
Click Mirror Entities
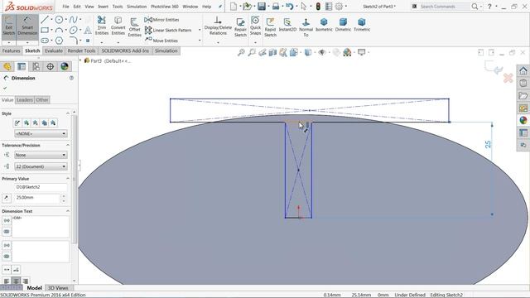coord(162,20)
